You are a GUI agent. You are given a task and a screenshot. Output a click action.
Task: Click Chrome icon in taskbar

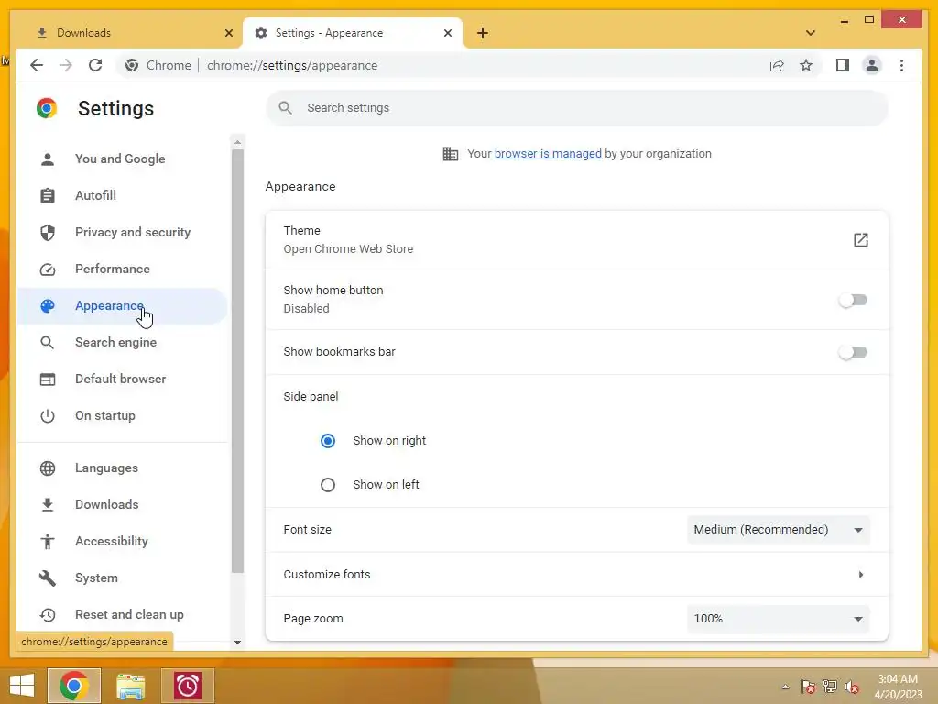coord(74,686)
